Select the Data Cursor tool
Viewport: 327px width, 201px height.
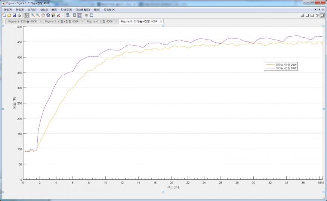point(53,15)
